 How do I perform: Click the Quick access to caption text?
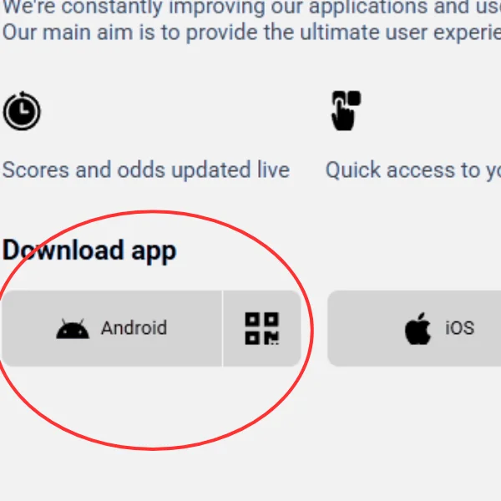413,170
